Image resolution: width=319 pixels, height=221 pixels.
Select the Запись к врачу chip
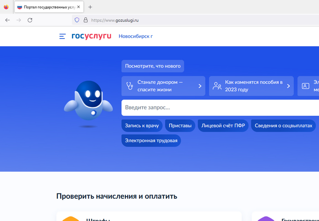142,126
